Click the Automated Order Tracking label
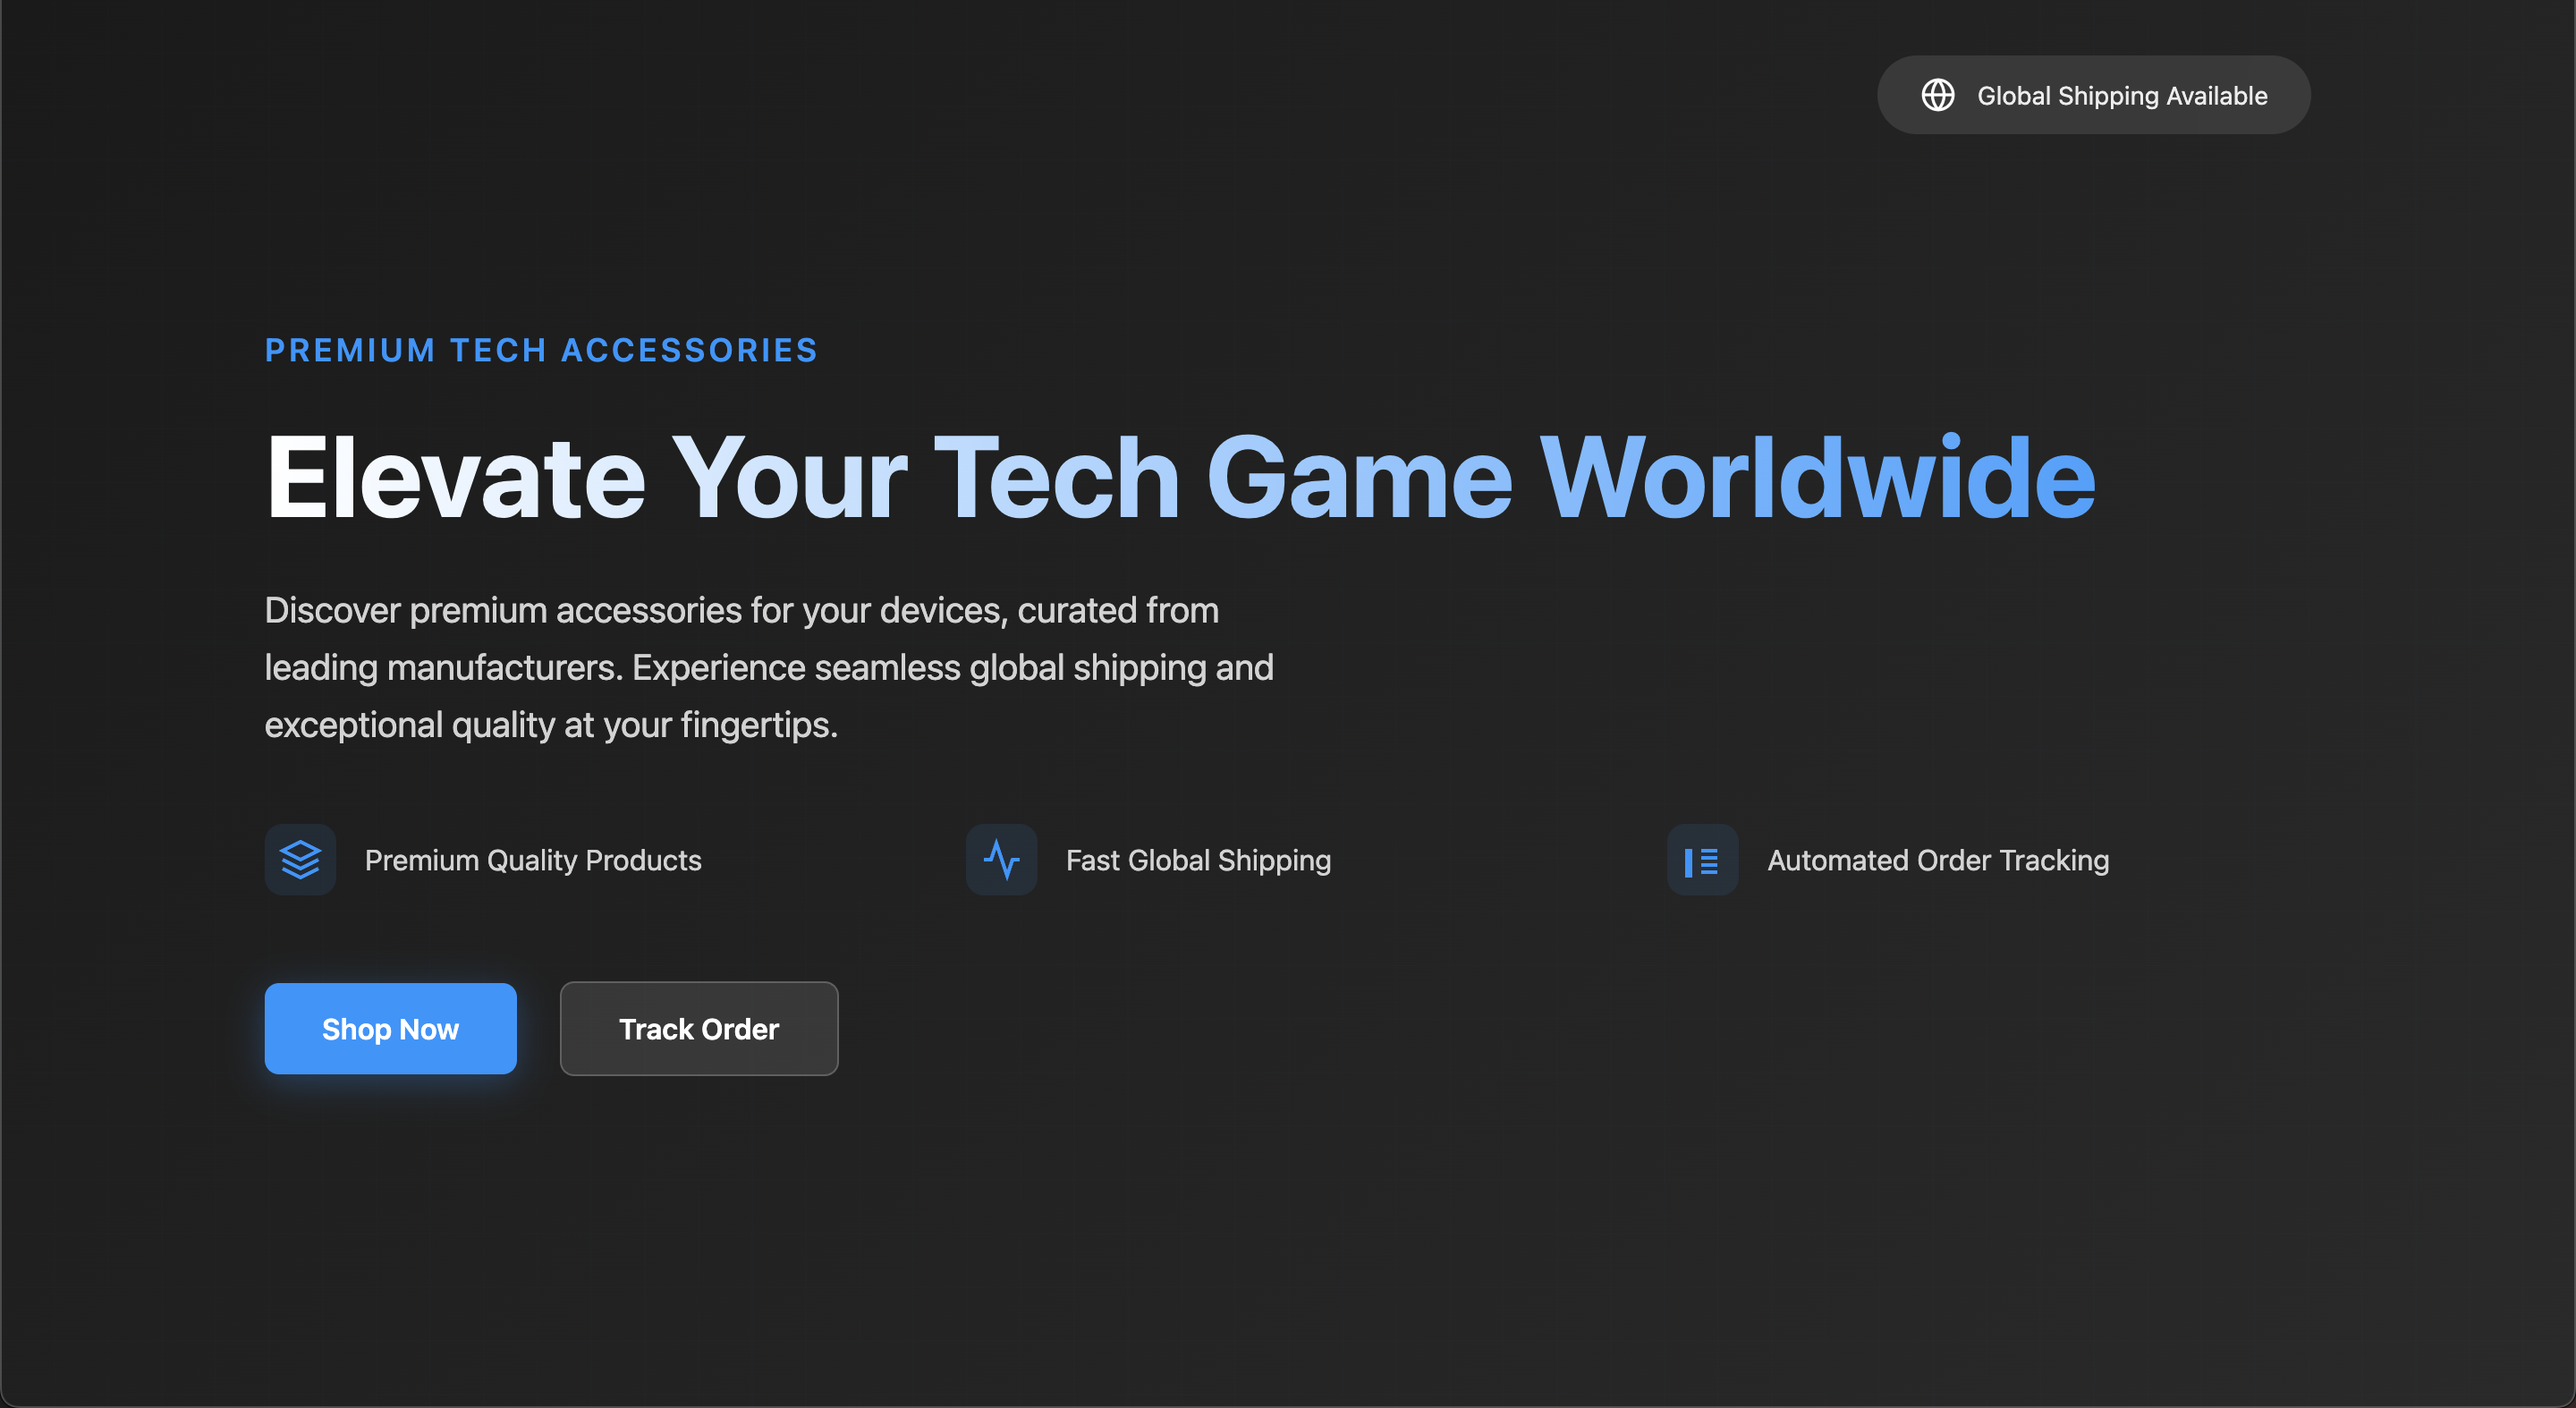 click(1937, 860)
